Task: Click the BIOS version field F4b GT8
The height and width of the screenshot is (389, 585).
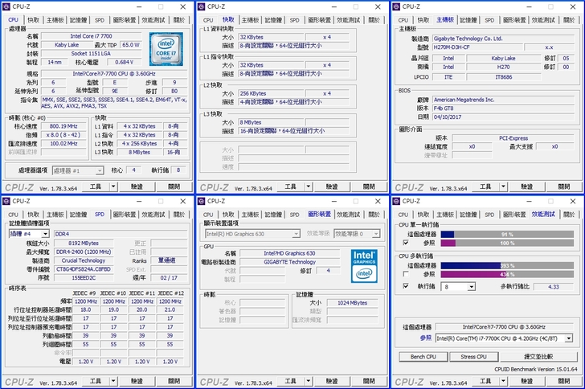Action: point(503,109)
